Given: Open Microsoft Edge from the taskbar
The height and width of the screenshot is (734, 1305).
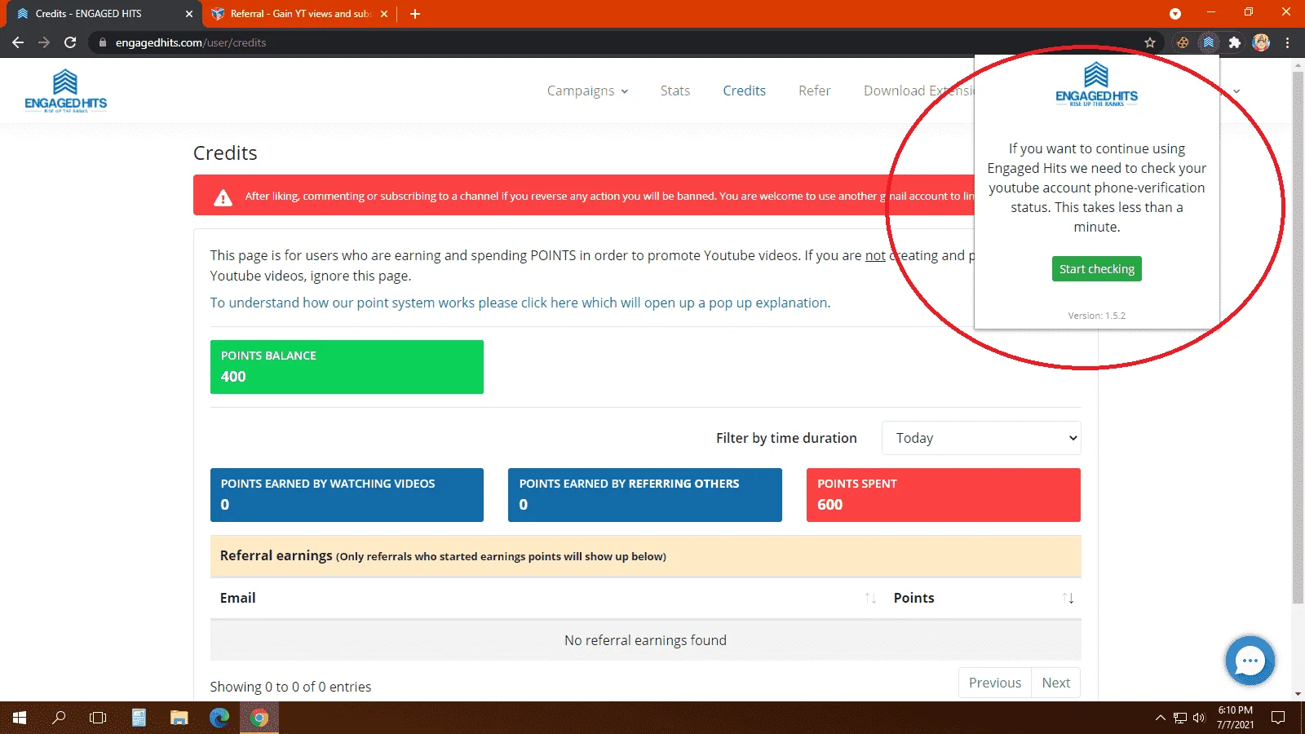Looking at the screenshot, I should coord(219,718).
